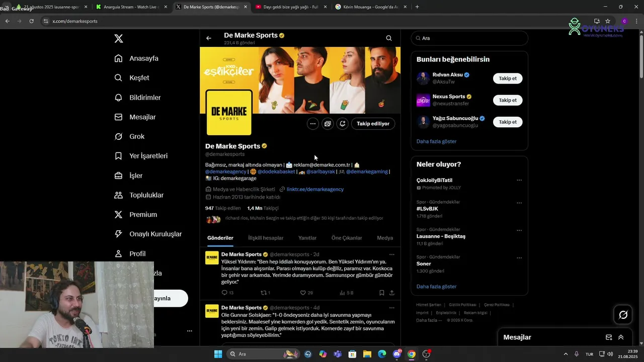Click Daha fazla göster under suggestions
This screenshot has height=362, width=644.
(436, 142)
